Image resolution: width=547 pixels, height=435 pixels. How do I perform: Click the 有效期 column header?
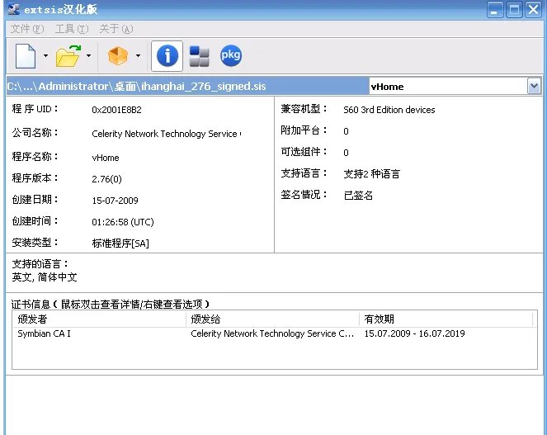(x=446, y=319)
